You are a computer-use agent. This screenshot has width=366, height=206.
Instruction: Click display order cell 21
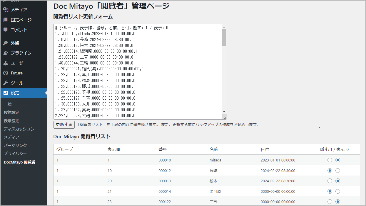pyautogui.click(x=110, y=191)
